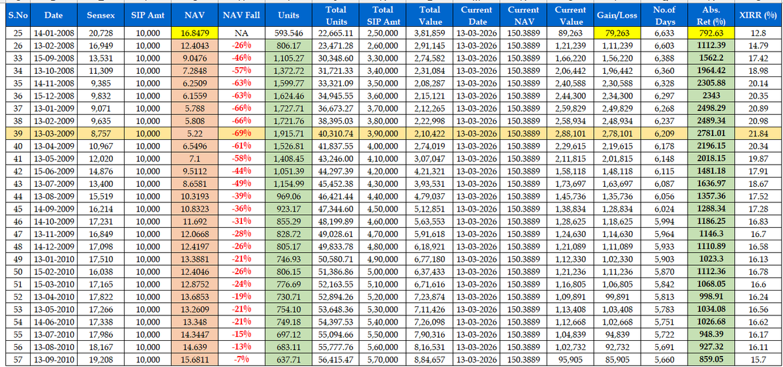
Task: Click Abs. Ret cell 859.05
Action: pos(711,359)
